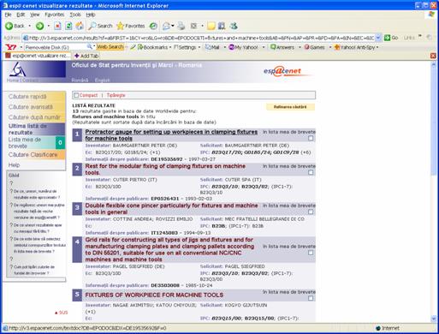Click the Add Tab button
This screenshot has width=439, height=334.
tap(86, 56)
